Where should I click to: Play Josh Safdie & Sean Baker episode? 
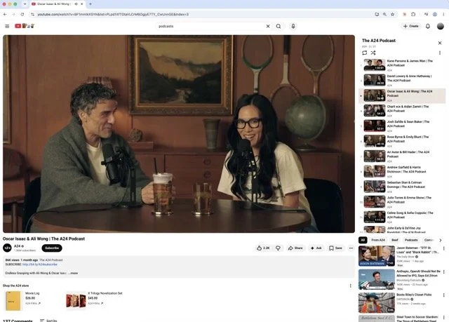coord(403,126)
